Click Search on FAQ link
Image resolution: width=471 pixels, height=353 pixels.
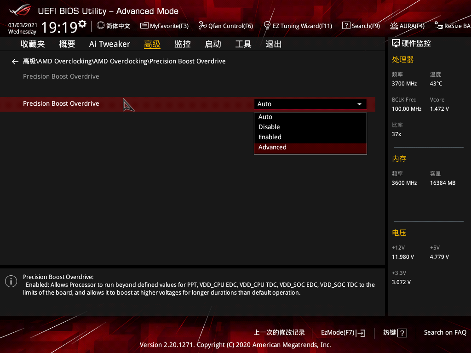[x=445, y=332]
